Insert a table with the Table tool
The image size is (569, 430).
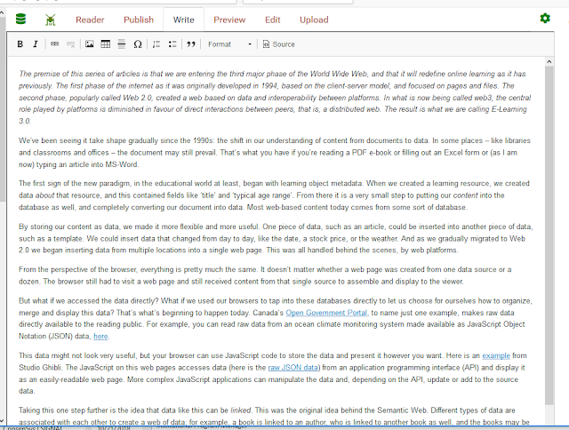105,44
